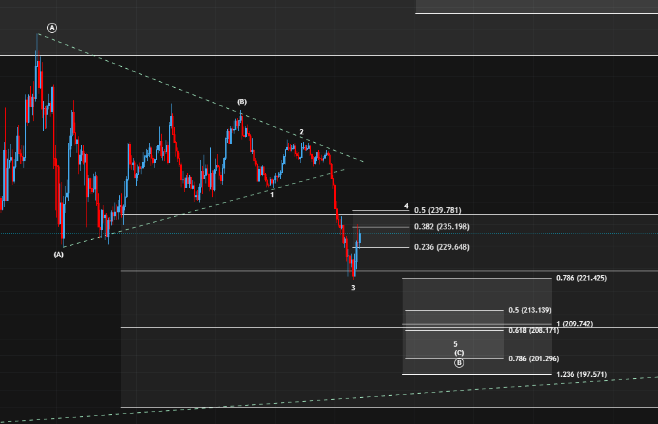Select the wave 4 label
This screenshot has width=658, height=424.
point(406,206)
